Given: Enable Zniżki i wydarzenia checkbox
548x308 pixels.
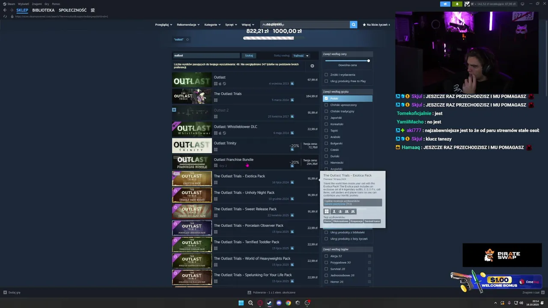Looking at the screenshot, I should [326, 75].
